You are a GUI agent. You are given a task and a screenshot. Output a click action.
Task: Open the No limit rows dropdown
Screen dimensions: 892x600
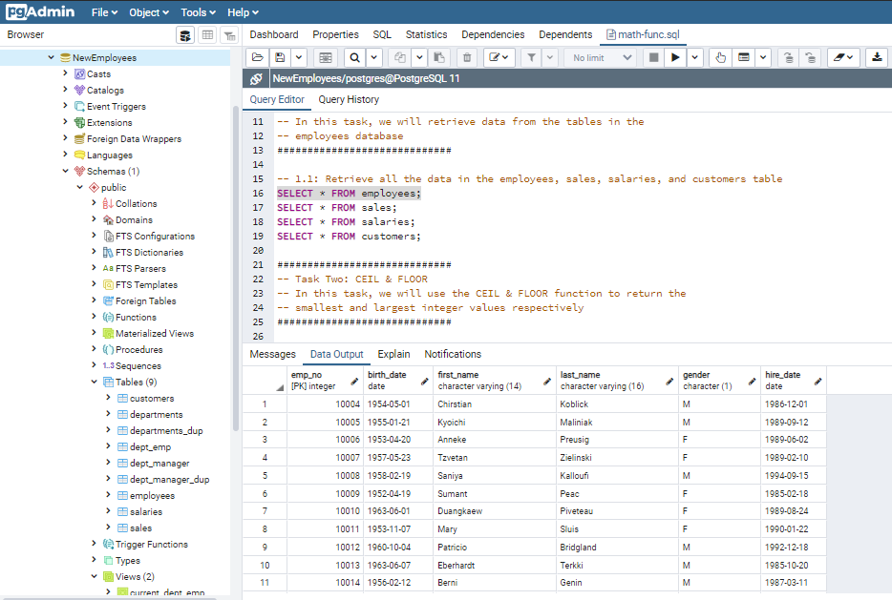tap(600, 57)
